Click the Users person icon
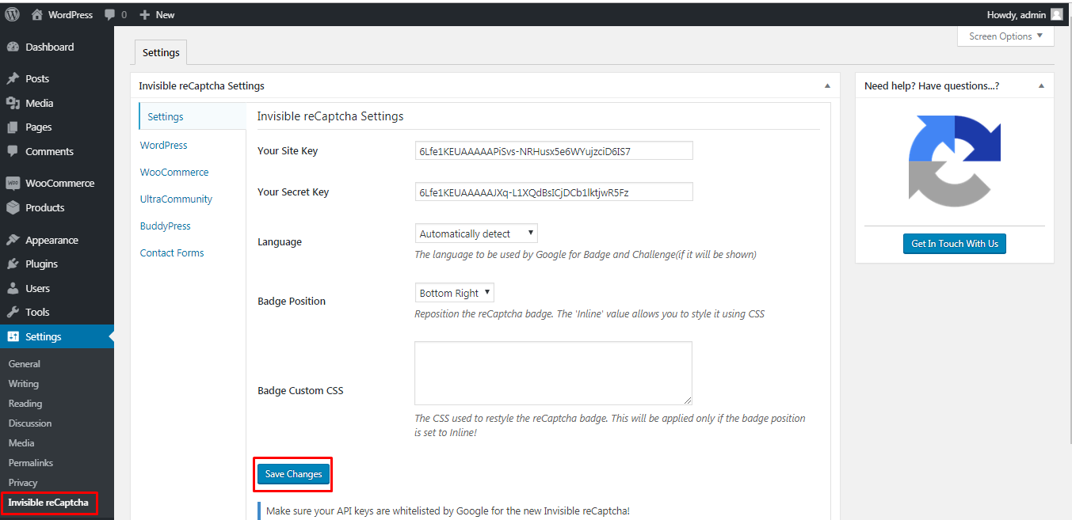Viewport: 1072px width, 520px height. tap(13, 288)
